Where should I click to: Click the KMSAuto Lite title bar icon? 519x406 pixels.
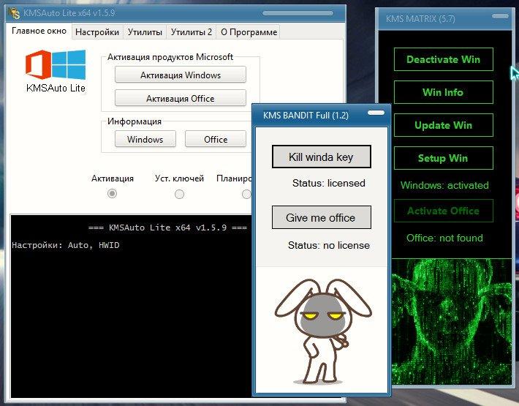coord(15,13)
